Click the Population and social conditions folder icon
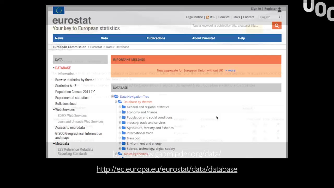This screenshot has width=334, height=188. point(124,118)
